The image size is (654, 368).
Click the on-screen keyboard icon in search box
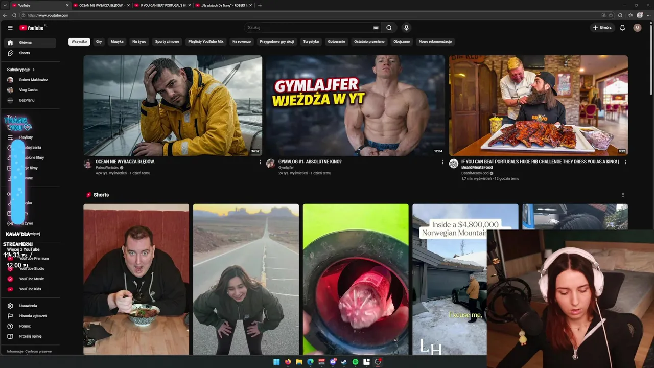(x=376, y=28)
